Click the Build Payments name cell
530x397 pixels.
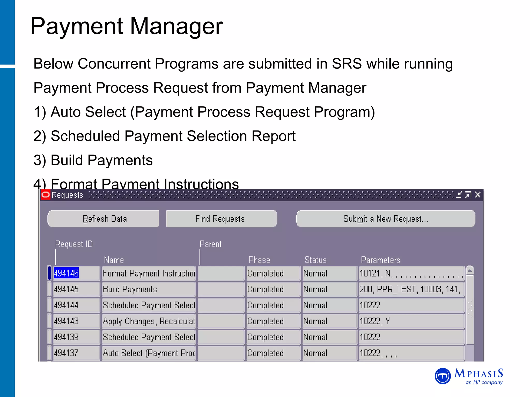149,289
